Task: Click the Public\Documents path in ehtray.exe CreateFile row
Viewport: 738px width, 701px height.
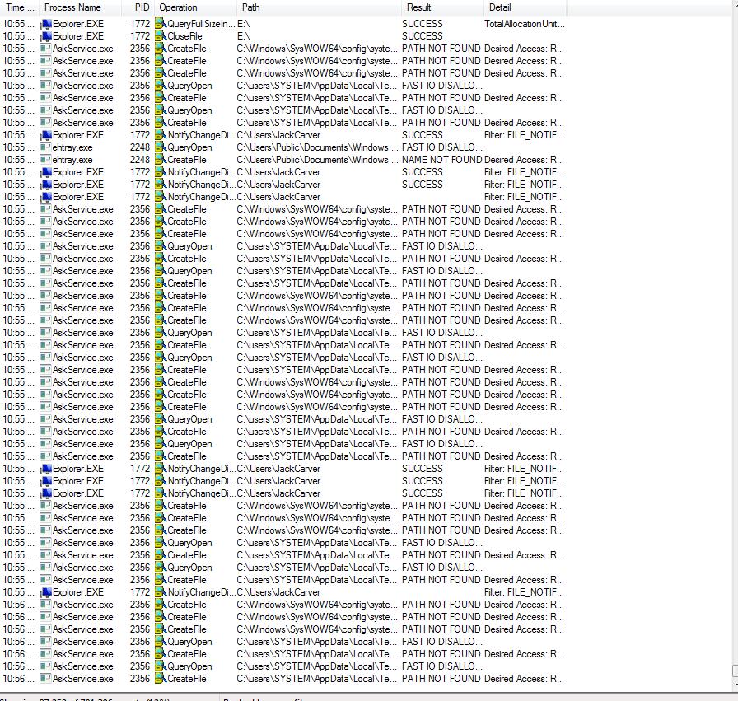Action: click(317, 160)
